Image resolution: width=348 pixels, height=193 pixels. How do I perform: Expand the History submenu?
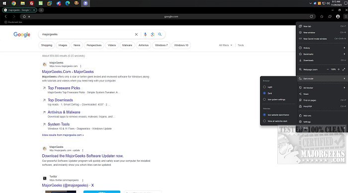pyautogui.click(x=322, y=48)
